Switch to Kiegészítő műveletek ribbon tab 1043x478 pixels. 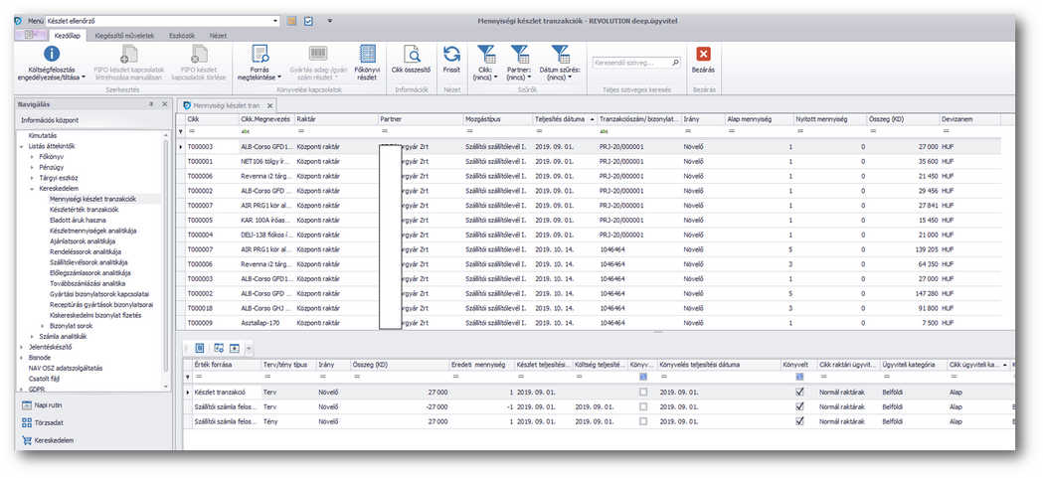tap(124, 34)
